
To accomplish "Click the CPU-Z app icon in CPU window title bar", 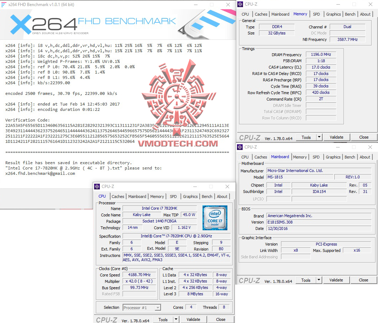I will tap(97, 187).
